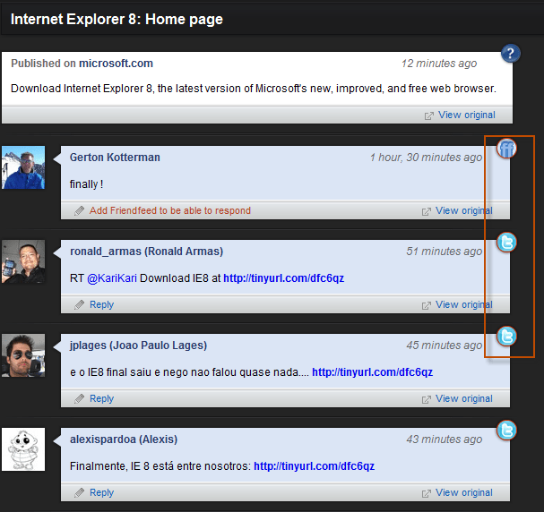Click external-link icon in ronald_armas footer
This screenshot has height=512, width=544.
pyautogui.click(x=427, y=305)
